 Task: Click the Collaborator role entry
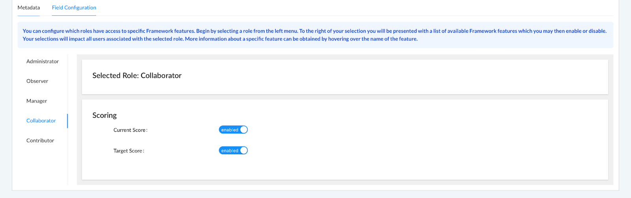41,121
